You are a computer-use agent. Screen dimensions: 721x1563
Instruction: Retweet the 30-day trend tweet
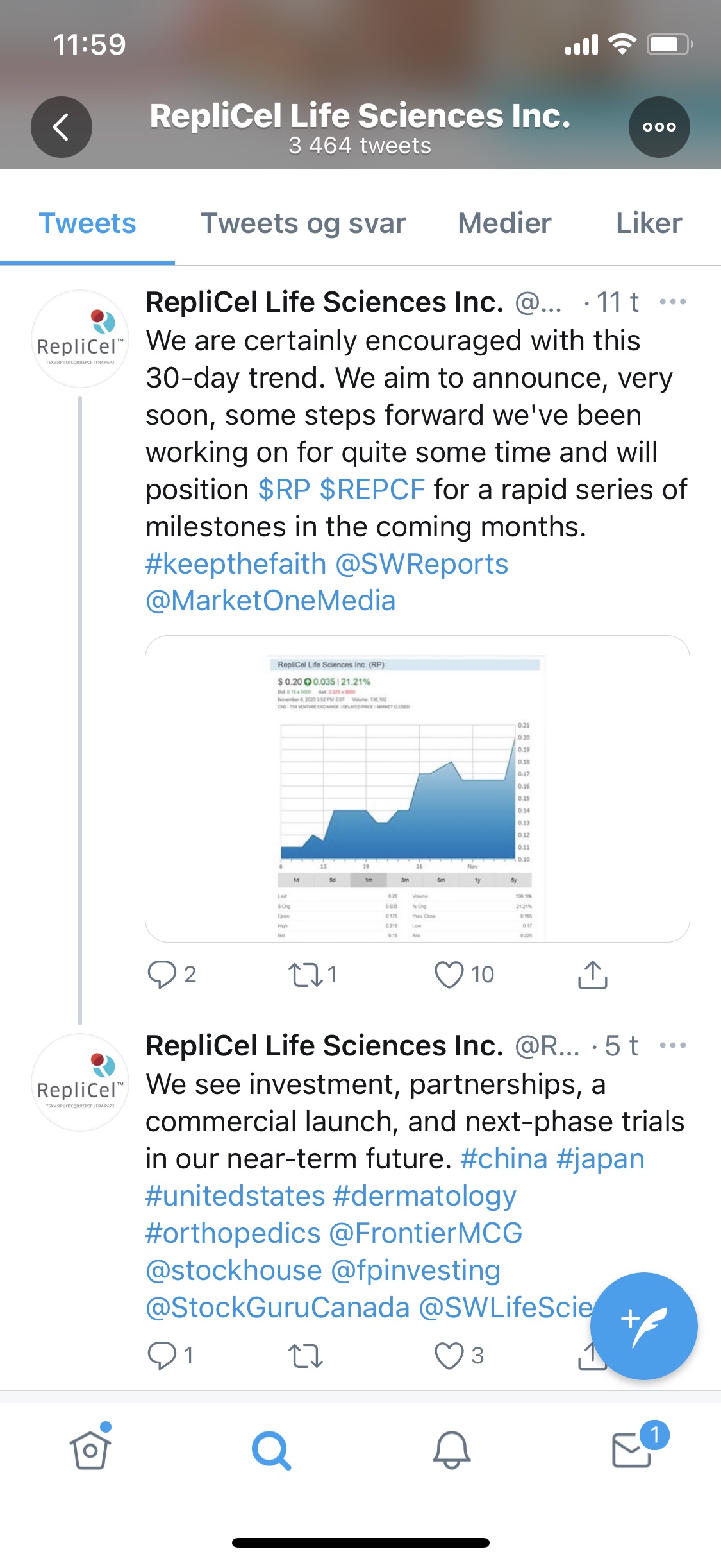305,974
